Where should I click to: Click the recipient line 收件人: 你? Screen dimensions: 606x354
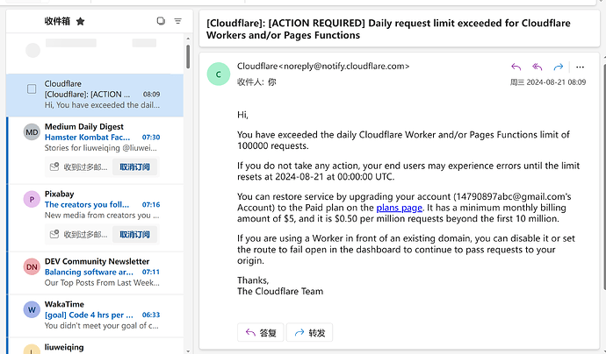click(256, 82)
